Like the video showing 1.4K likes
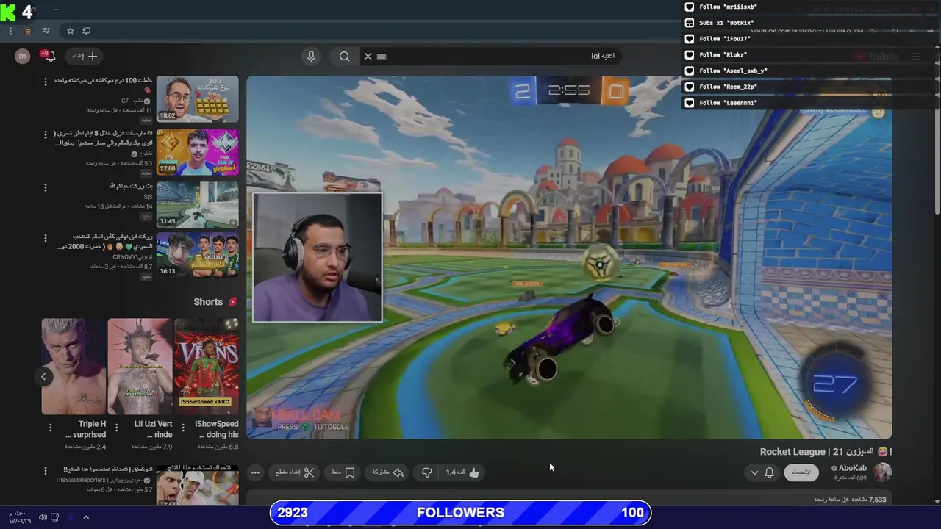Screen dimensions: 941x529 pos(462,472)
